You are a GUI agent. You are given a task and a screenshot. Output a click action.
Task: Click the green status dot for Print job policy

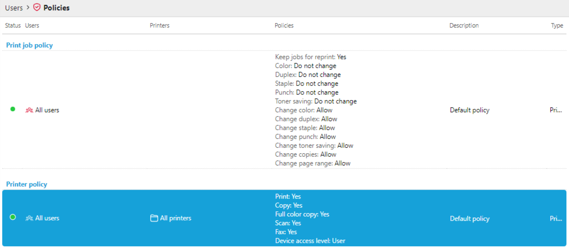tap(13, 109)
